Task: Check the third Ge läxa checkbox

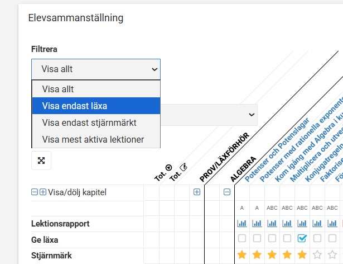Action: click(x=272, y=239)
